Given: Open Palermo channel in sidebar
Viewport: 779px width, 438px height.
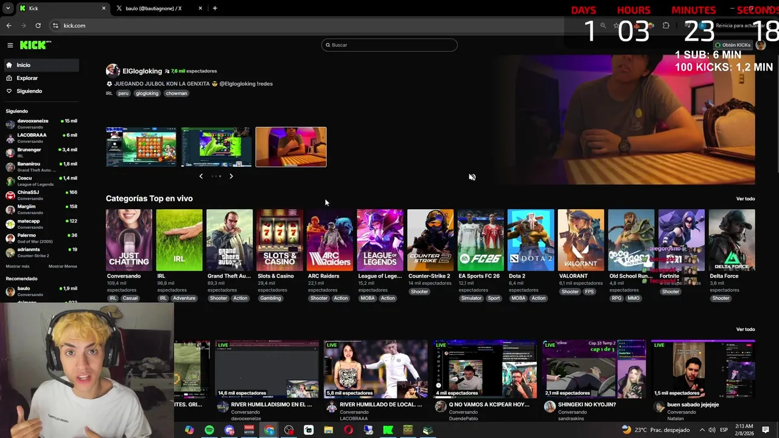Looking at the screenshot, I should (41, 238).
